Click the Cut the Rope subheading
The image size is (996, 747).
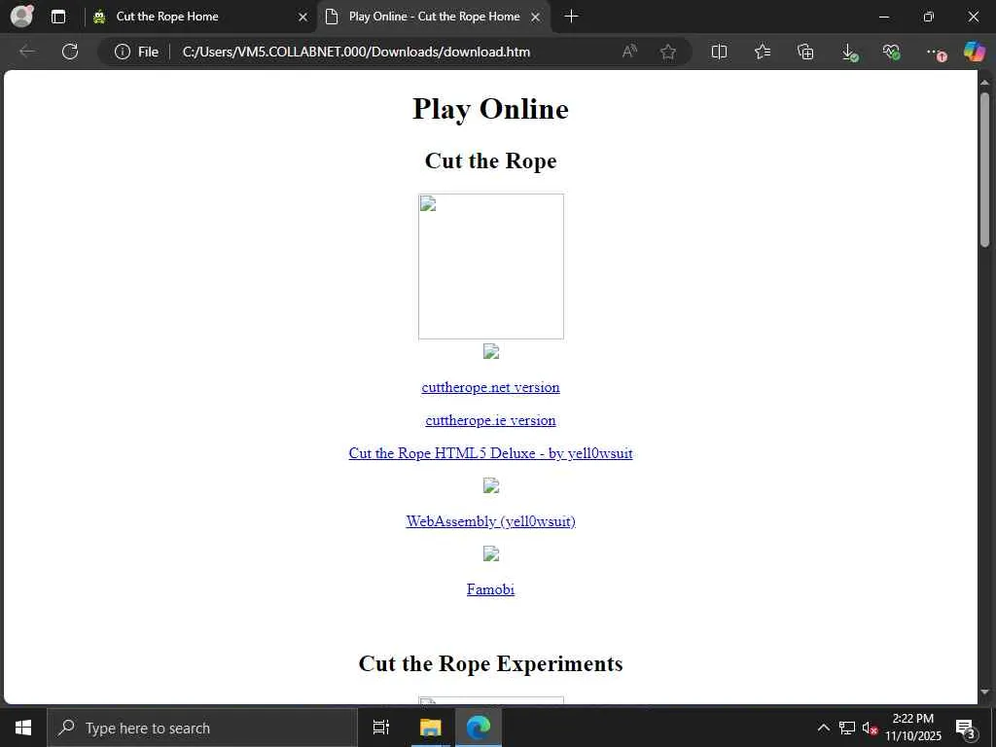coord(490,160)
